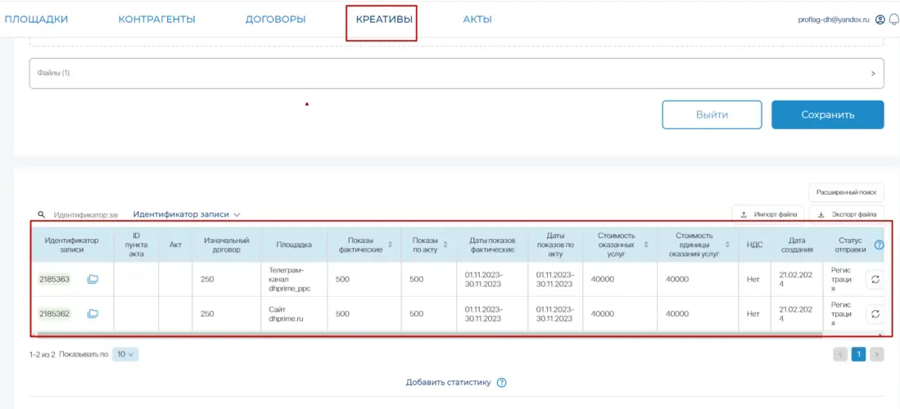Open the help icon beside Добавить статистику

coord(502,382)
